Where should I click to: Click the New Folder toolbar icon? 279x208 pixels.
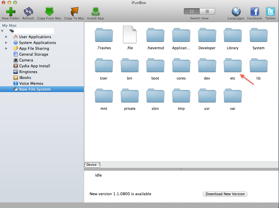click(11, 12)
